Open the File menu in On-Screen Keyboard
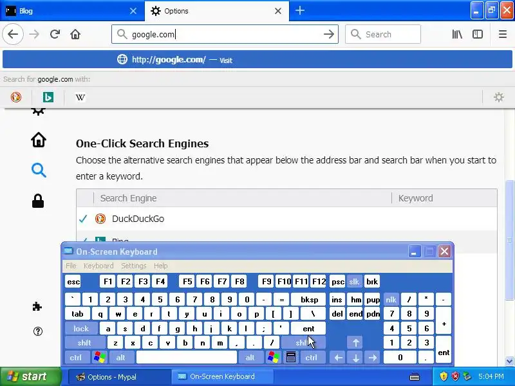 pos(71,266)
